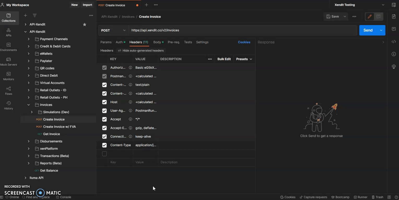Open the code snippet icon
Image resolution: width=399 pixels, height=200 pixels.
pyautogui.click(x=394, y=42)
